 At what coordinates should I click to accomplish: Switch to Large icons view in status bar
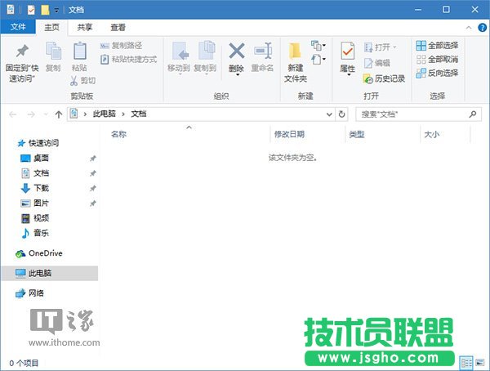point(480,363)
